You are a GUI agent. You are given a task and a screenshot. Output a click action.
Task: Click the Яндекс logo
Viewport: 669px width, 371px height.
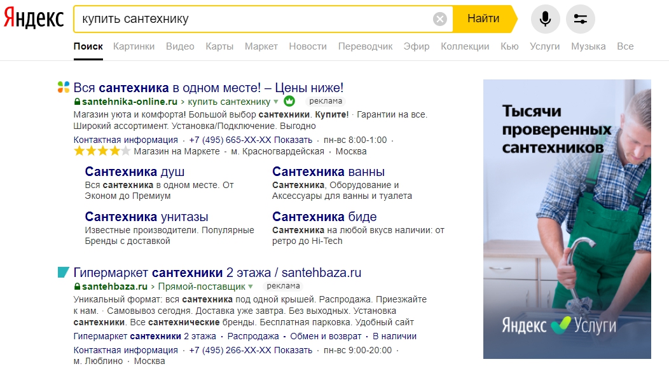point(34,18)
